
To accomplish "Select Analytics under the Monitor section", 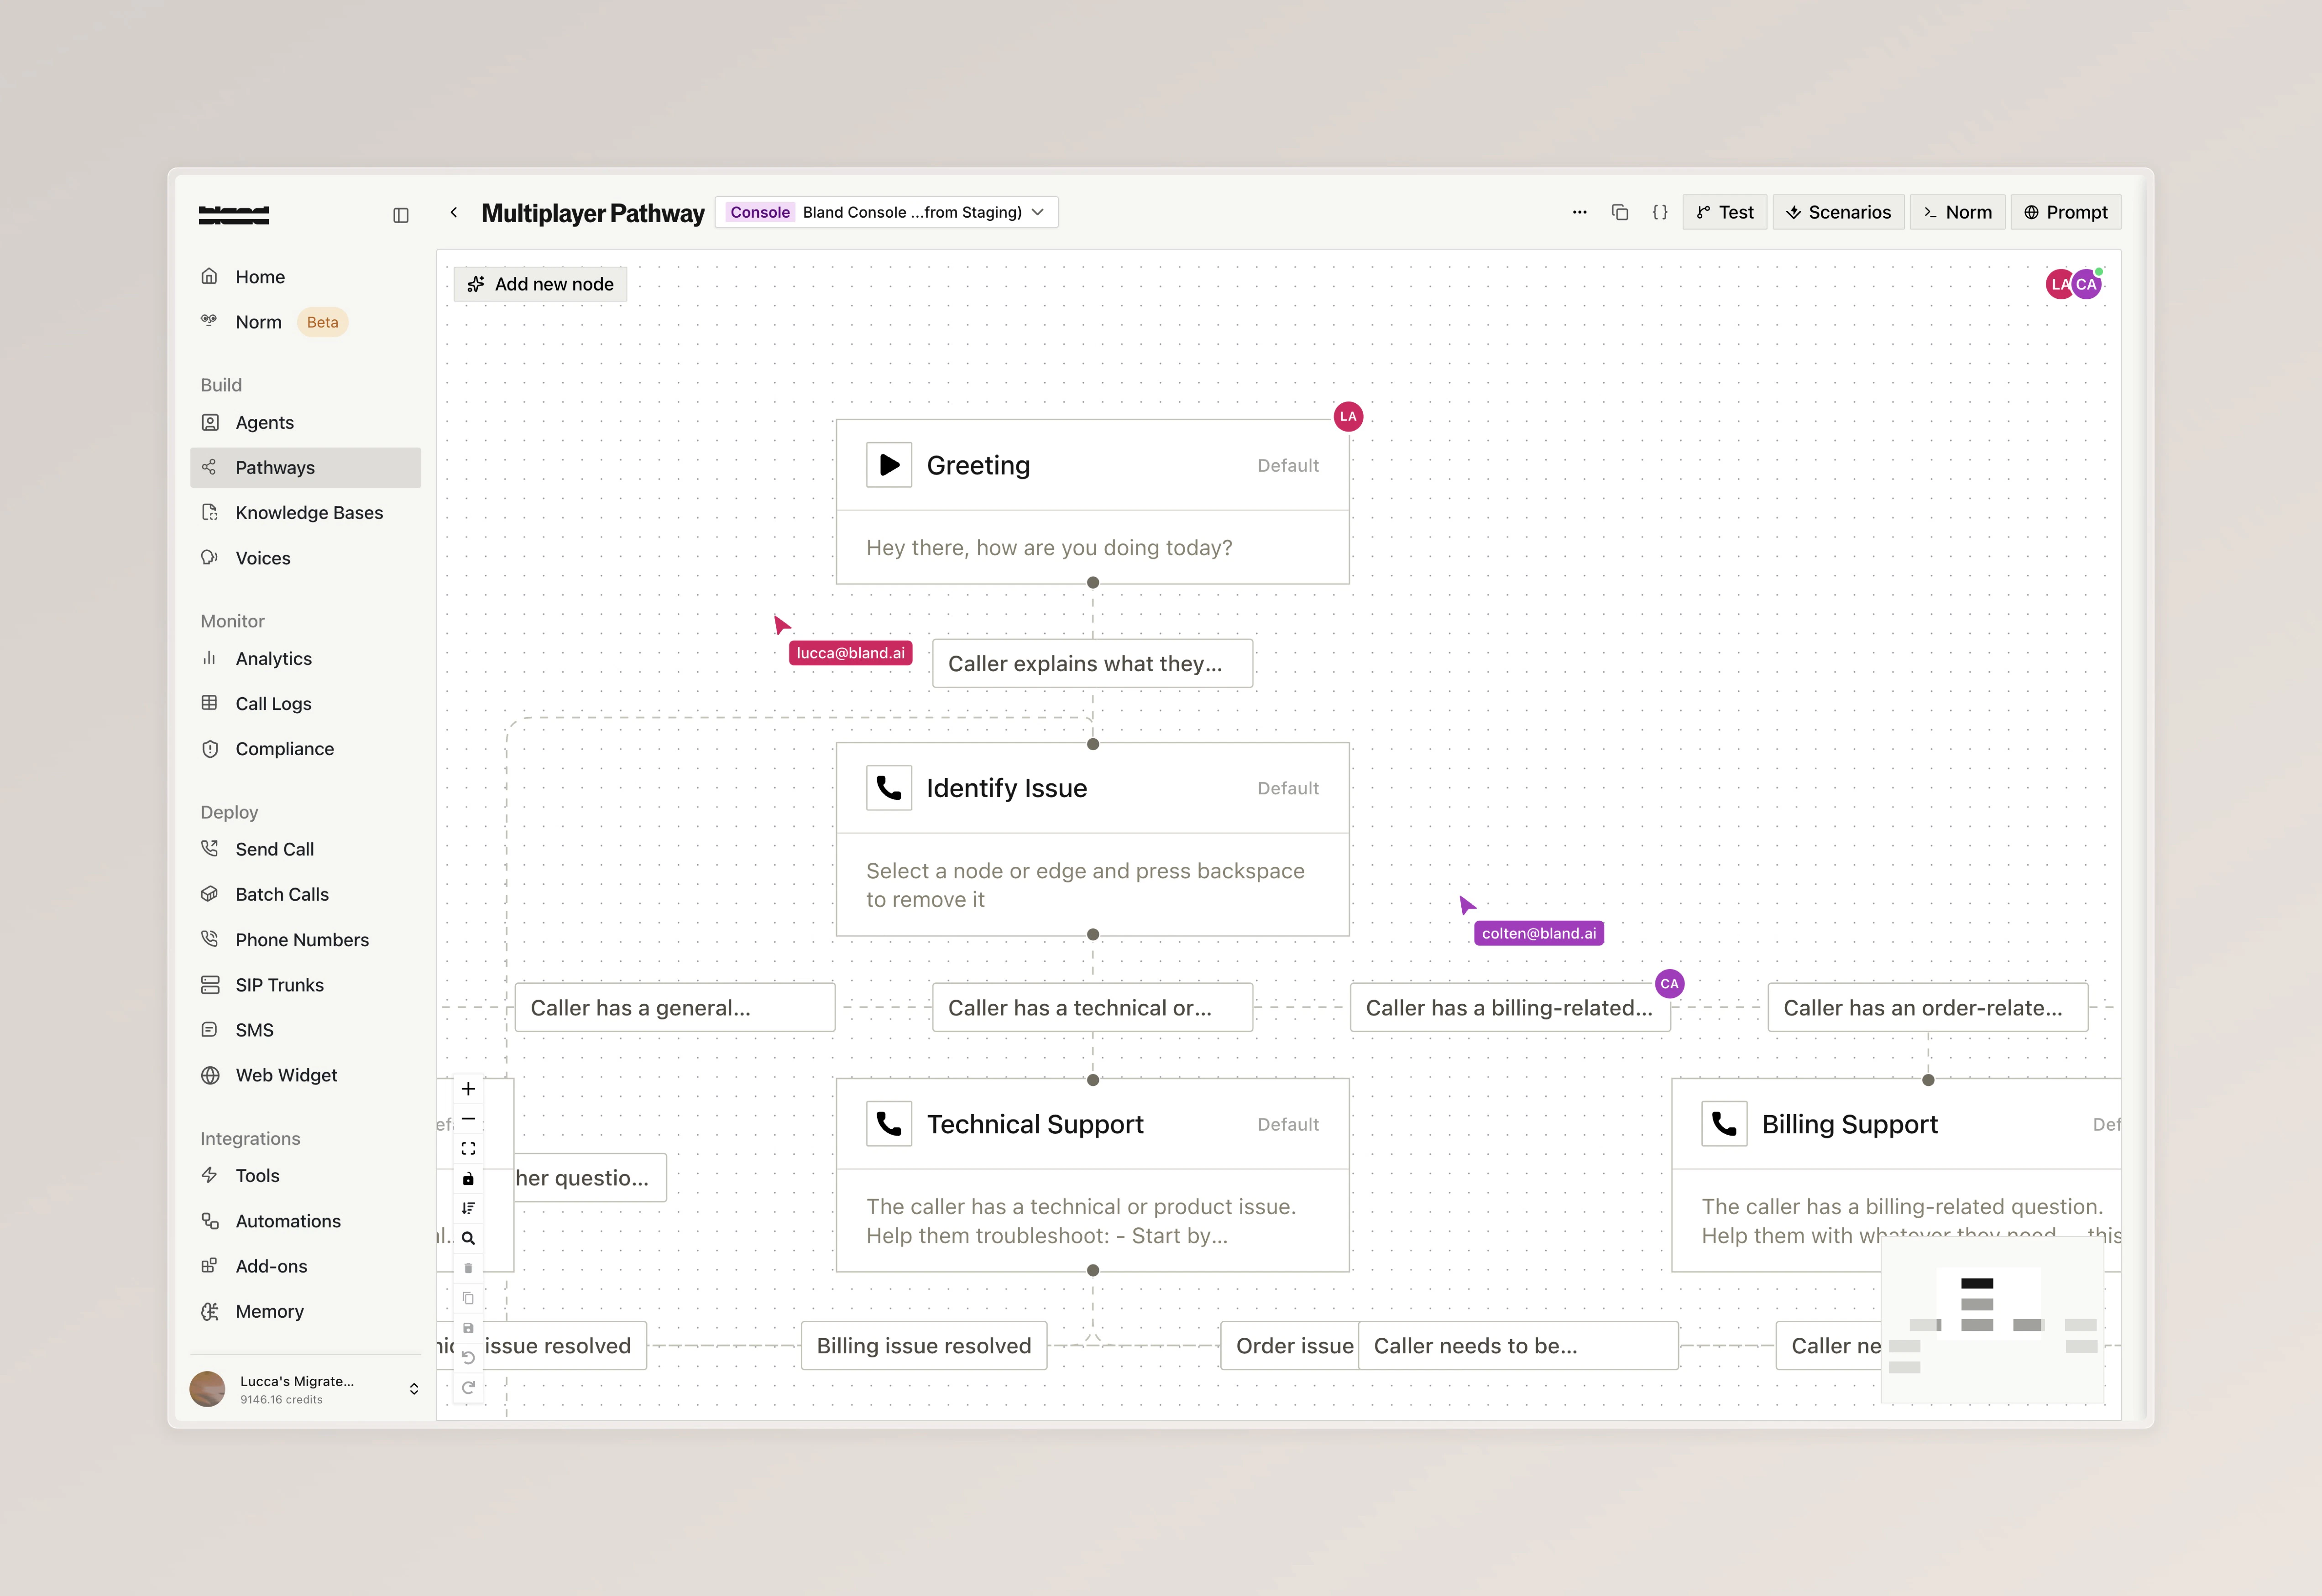I will point(272,658).
